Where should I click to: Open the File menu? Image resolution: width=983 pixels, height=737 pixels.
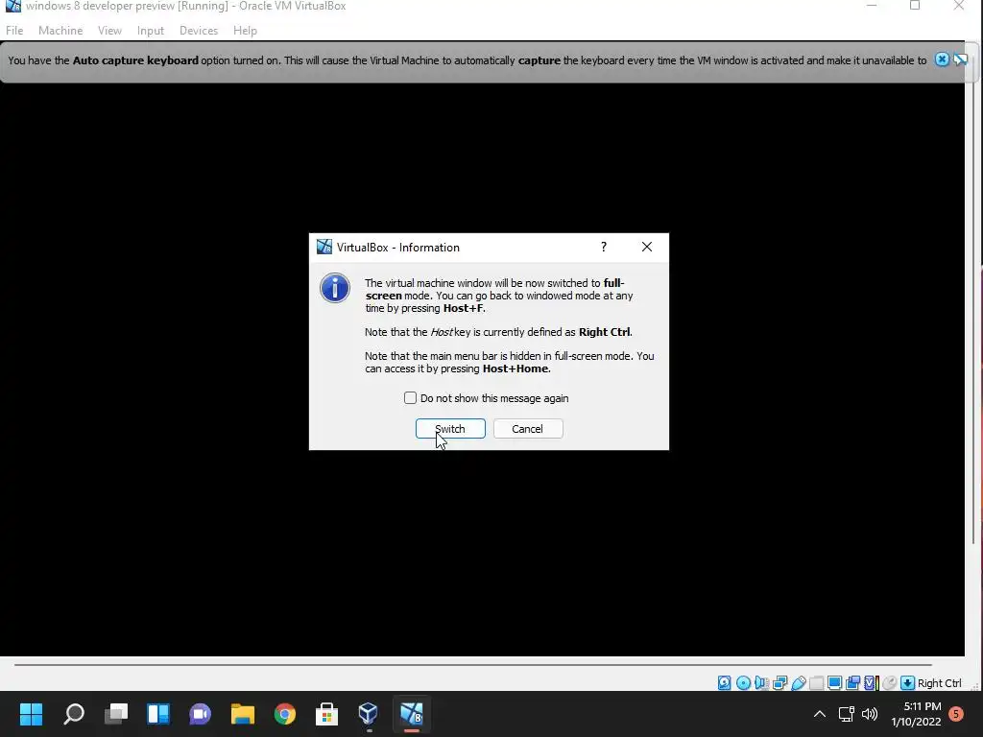tap(14, 30)
